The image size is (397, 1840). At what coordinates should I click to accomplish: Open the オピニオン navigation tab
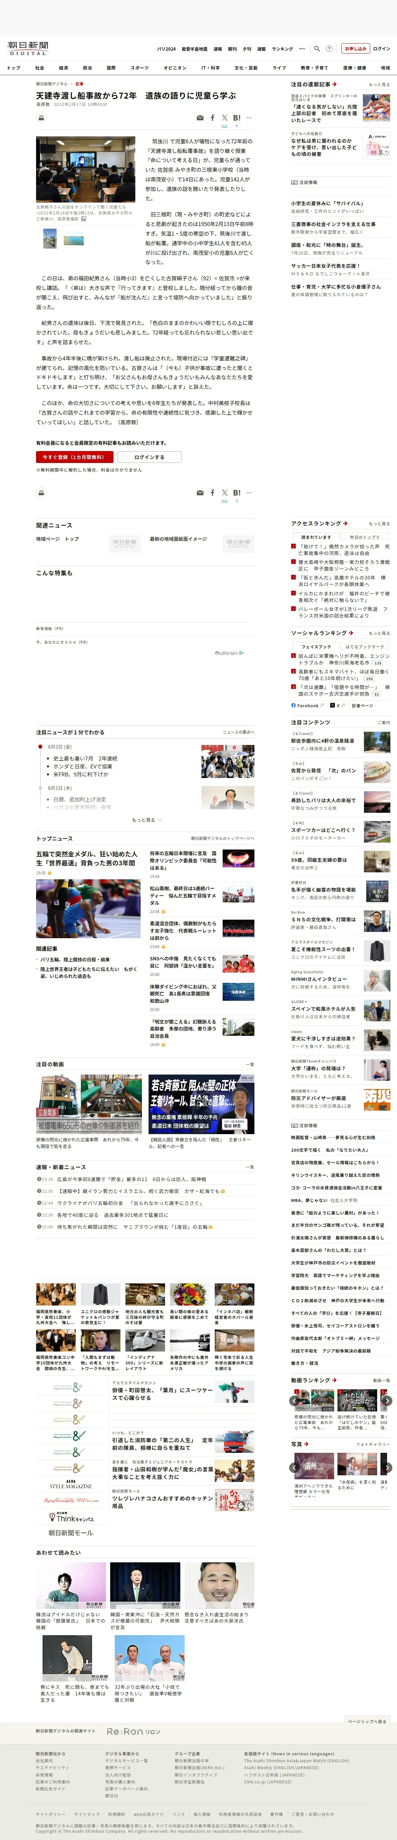175,68
